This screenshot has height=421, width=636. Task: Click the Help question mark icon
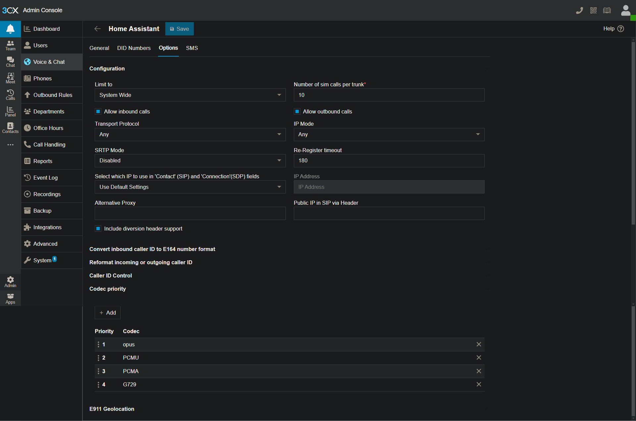tap(621, 29)
